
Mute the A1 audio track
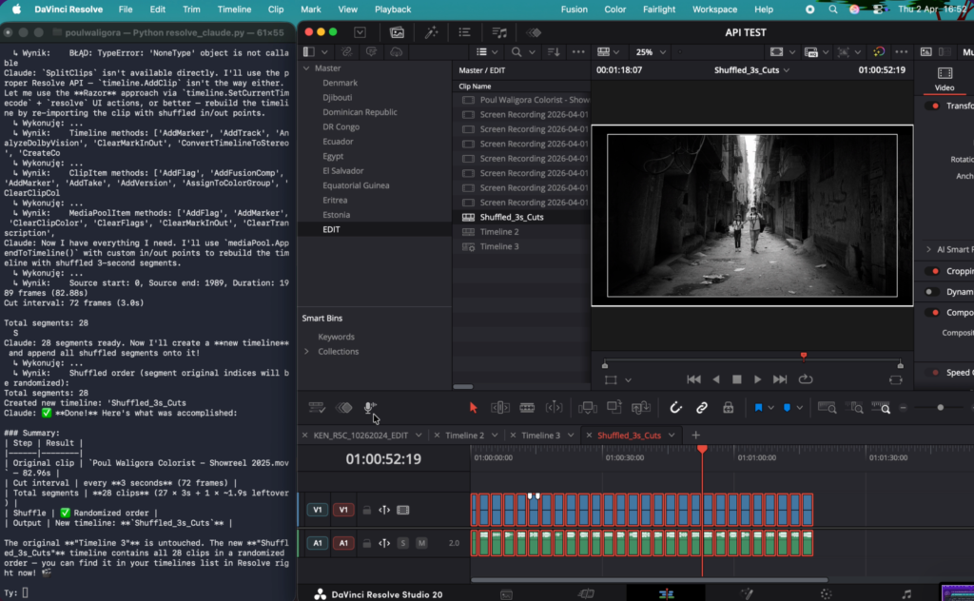coord(421,543)
